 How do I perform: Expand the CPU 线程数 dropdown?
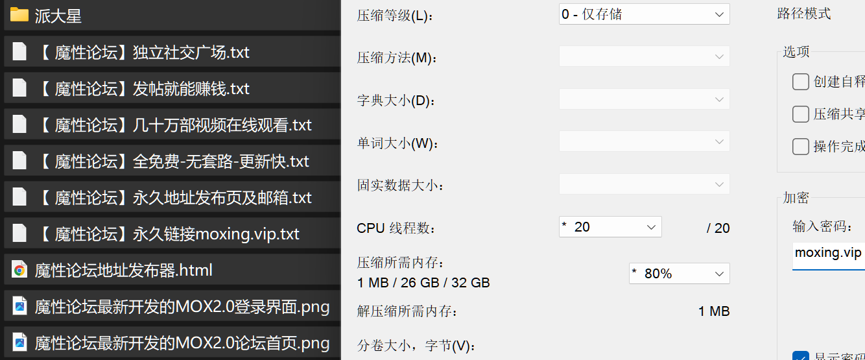pyautogui.click(x=610, y=227)
